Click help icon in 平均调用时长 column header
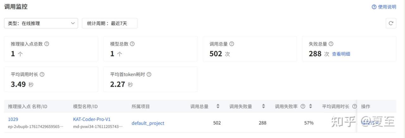Viewport: 405px width, 138px height. 354,106
